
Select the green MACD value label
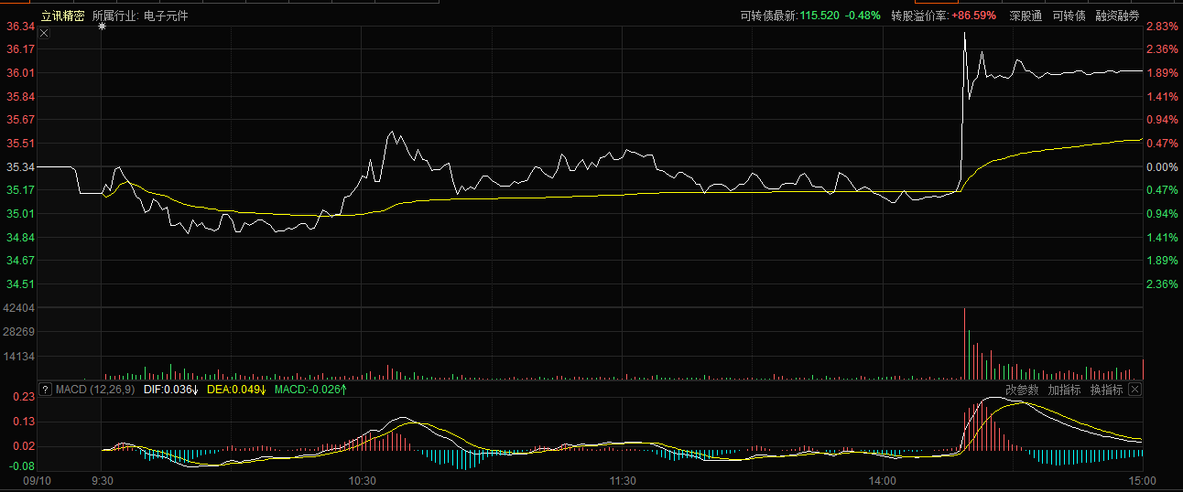pyautogui.click(x=311, y=390)
